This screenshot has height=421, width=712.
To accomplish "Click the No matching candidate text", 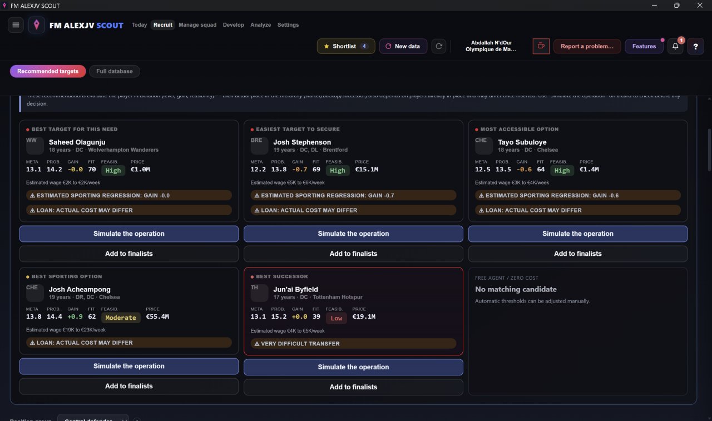I will (516, 289).
